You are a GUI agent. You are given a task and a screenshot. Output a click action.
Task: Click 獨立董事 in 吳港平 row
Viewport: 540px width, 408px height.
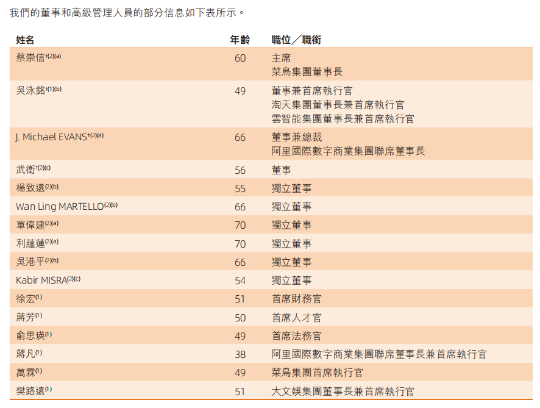click(291, 262)
